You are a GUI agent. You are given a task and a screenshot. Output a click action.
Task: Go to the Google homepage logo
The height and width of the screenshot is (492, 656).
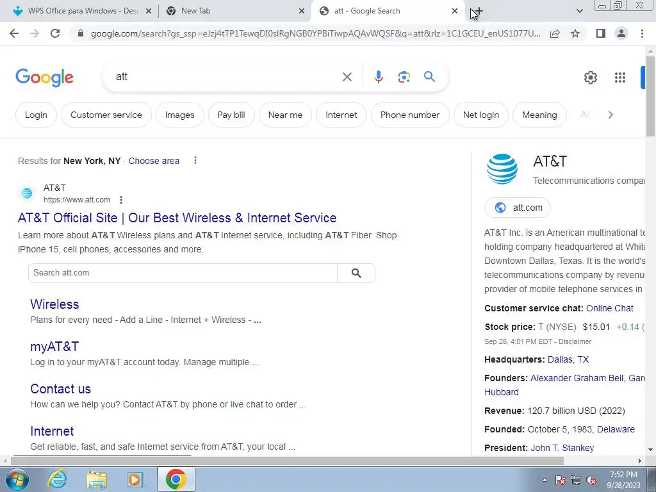(x=44, y=78)
